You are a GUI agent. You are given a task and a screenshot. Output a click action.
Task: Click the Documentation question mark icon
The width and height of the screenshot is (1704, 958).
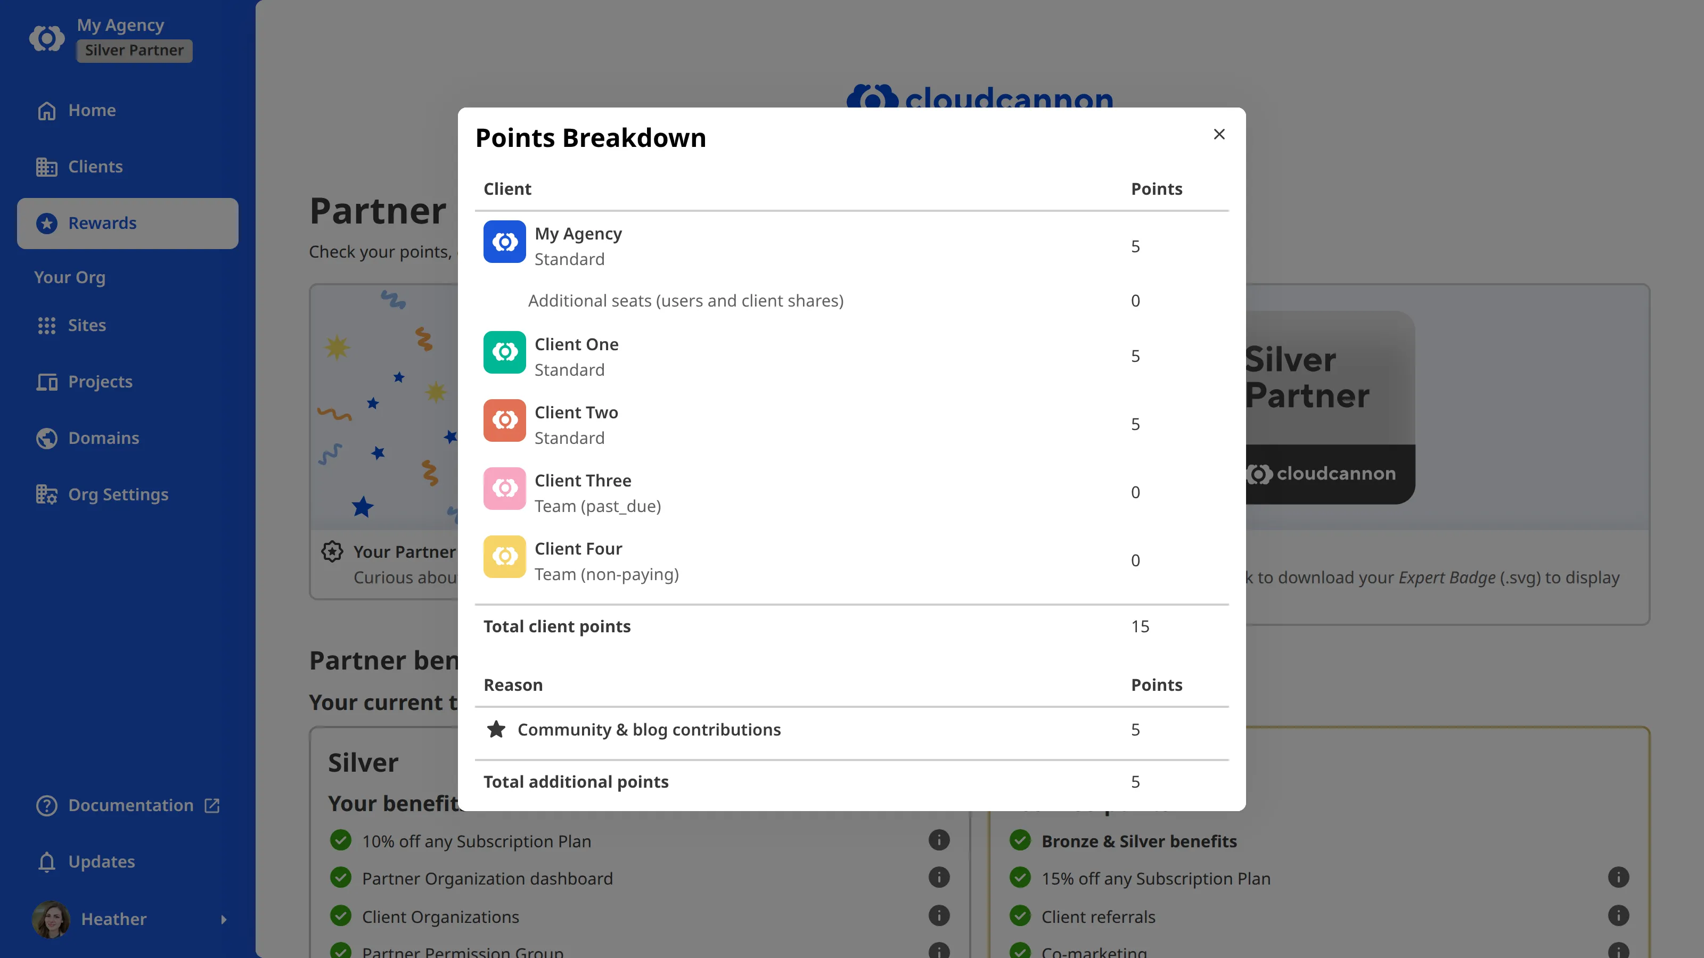(46, 805)
